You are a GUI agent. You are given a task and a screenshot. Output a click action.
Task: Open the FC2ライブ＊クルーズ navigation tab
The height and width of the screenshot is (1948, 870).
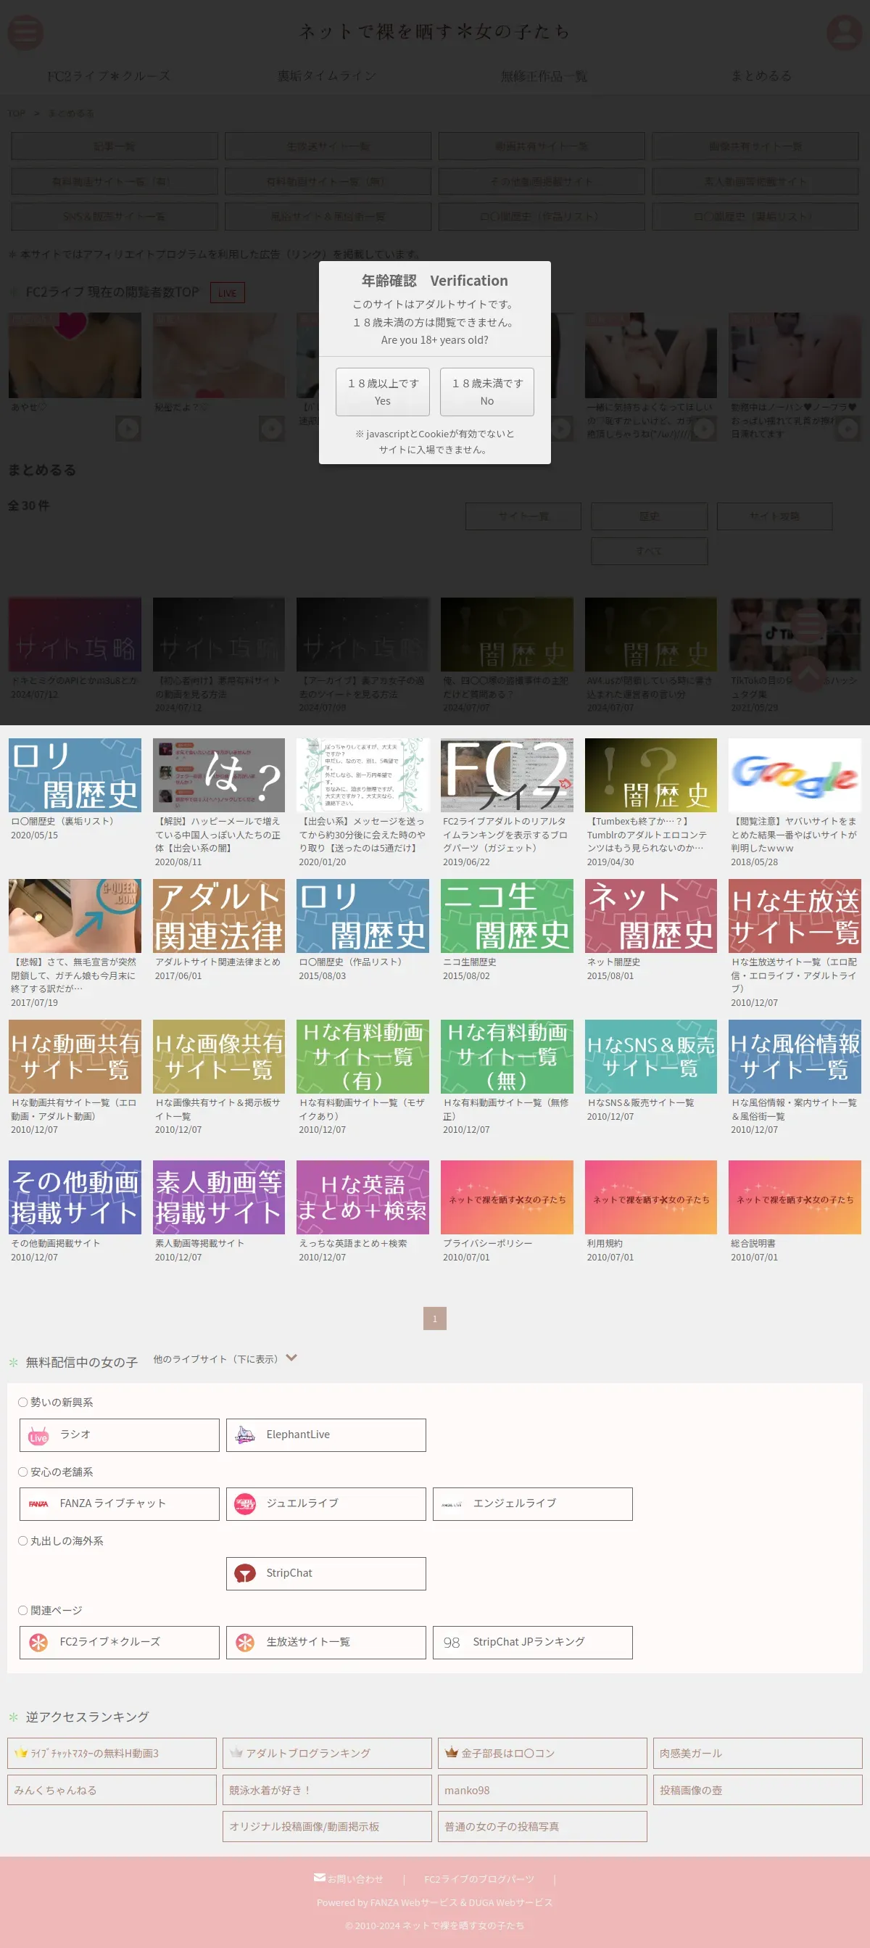tap(109, 75)
